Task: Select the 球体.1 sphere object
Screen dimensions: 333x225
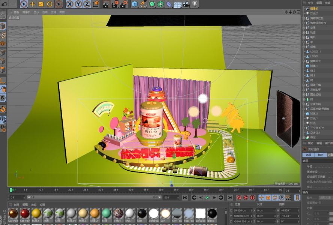Action: pos(314,66)
